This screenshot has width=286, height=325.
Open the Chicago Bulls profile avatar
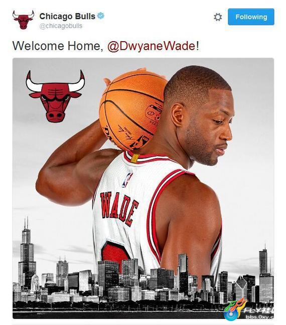pos(23,20)
